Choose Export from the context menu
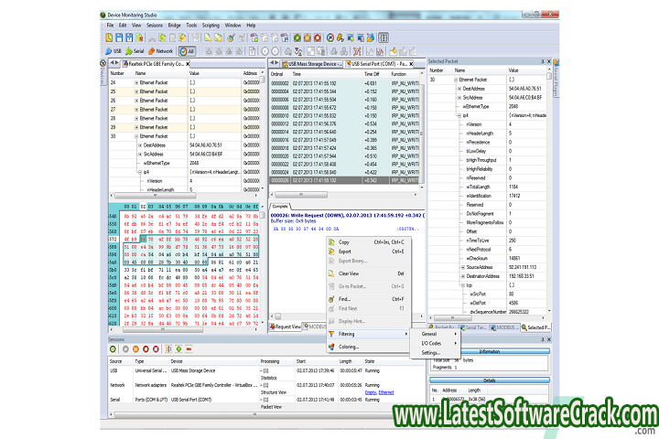The image size is (659, 439). (x=344, y=251)
